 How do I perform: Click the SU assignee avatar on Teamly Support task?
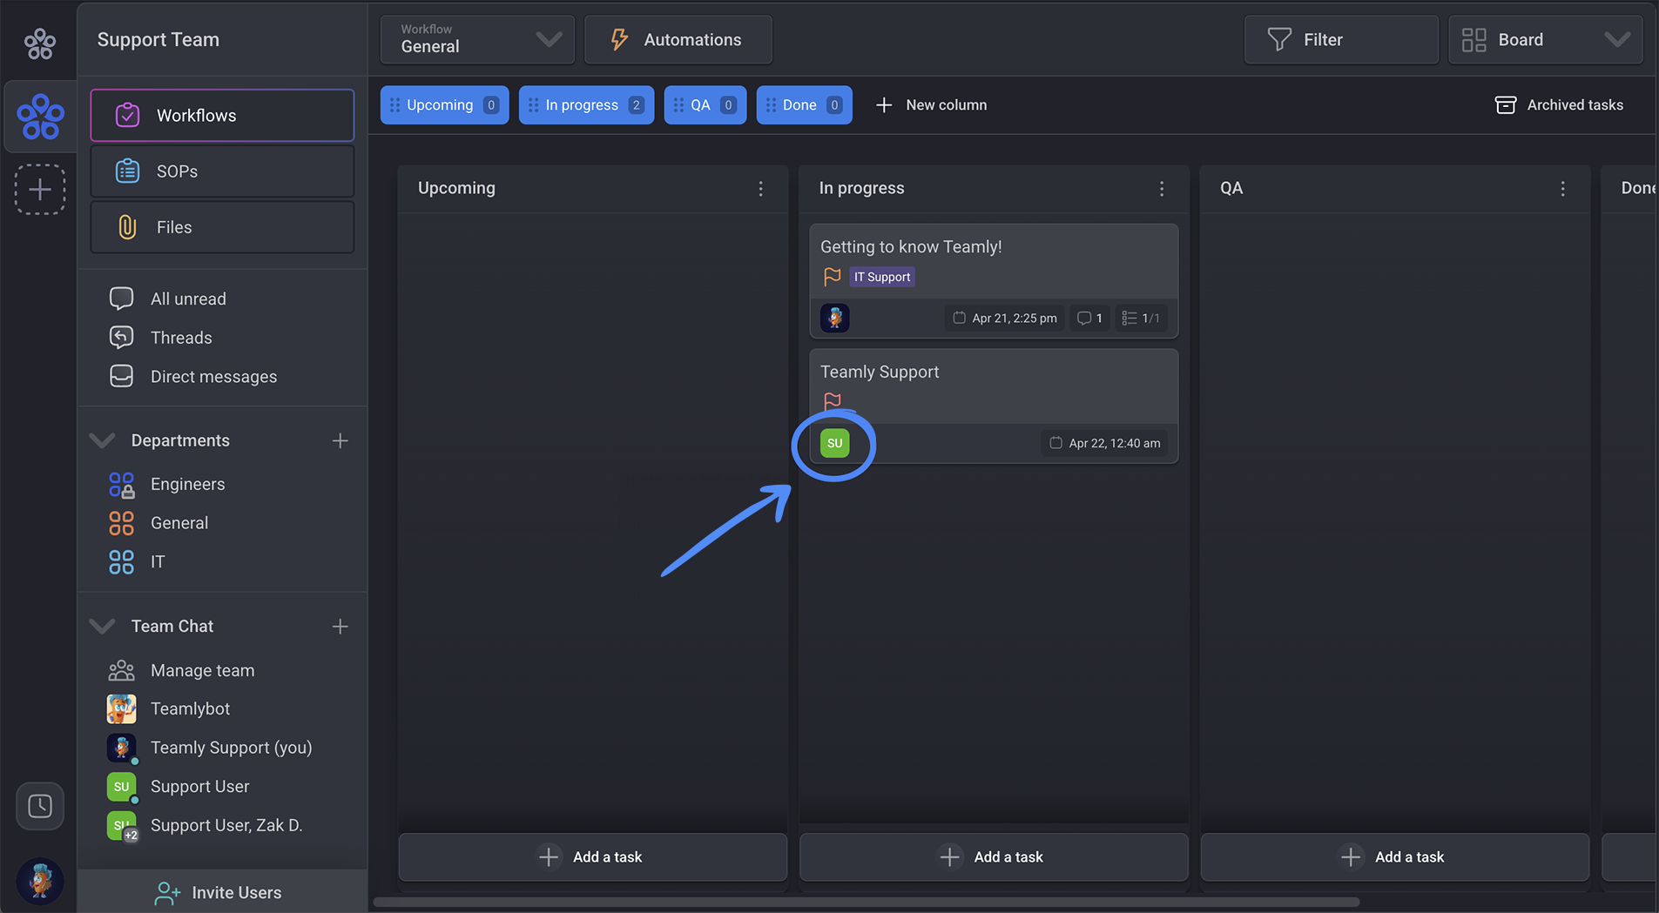[834, 443]
